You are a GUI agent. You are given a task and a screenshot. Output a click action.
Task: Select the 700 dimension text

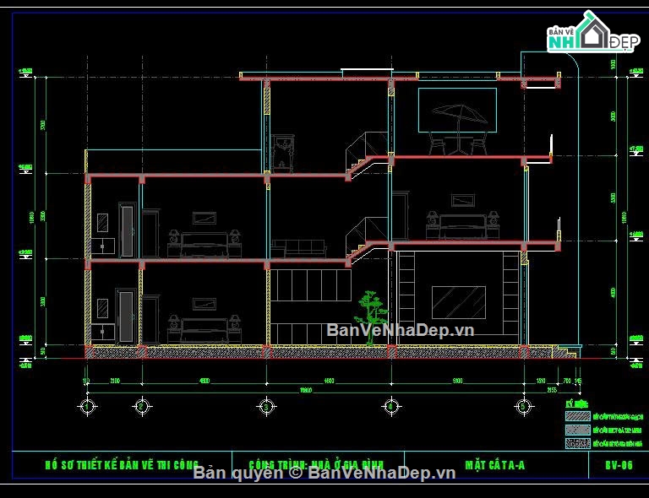(x=567, y=381)
